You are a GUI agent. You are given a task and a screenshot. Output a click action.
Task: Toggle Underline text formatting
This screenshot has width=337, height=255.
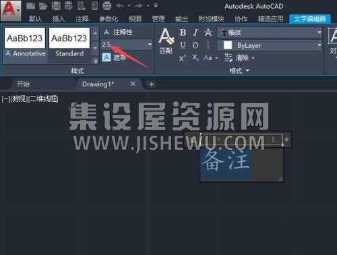tap(183, 45)
